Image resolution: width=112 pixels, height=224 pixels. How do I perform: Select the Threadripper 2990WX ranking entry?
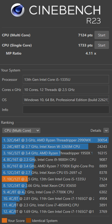(55, 140)
